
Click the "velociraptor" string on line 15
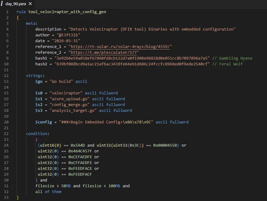pyautogui.click(x=66, y=93)
